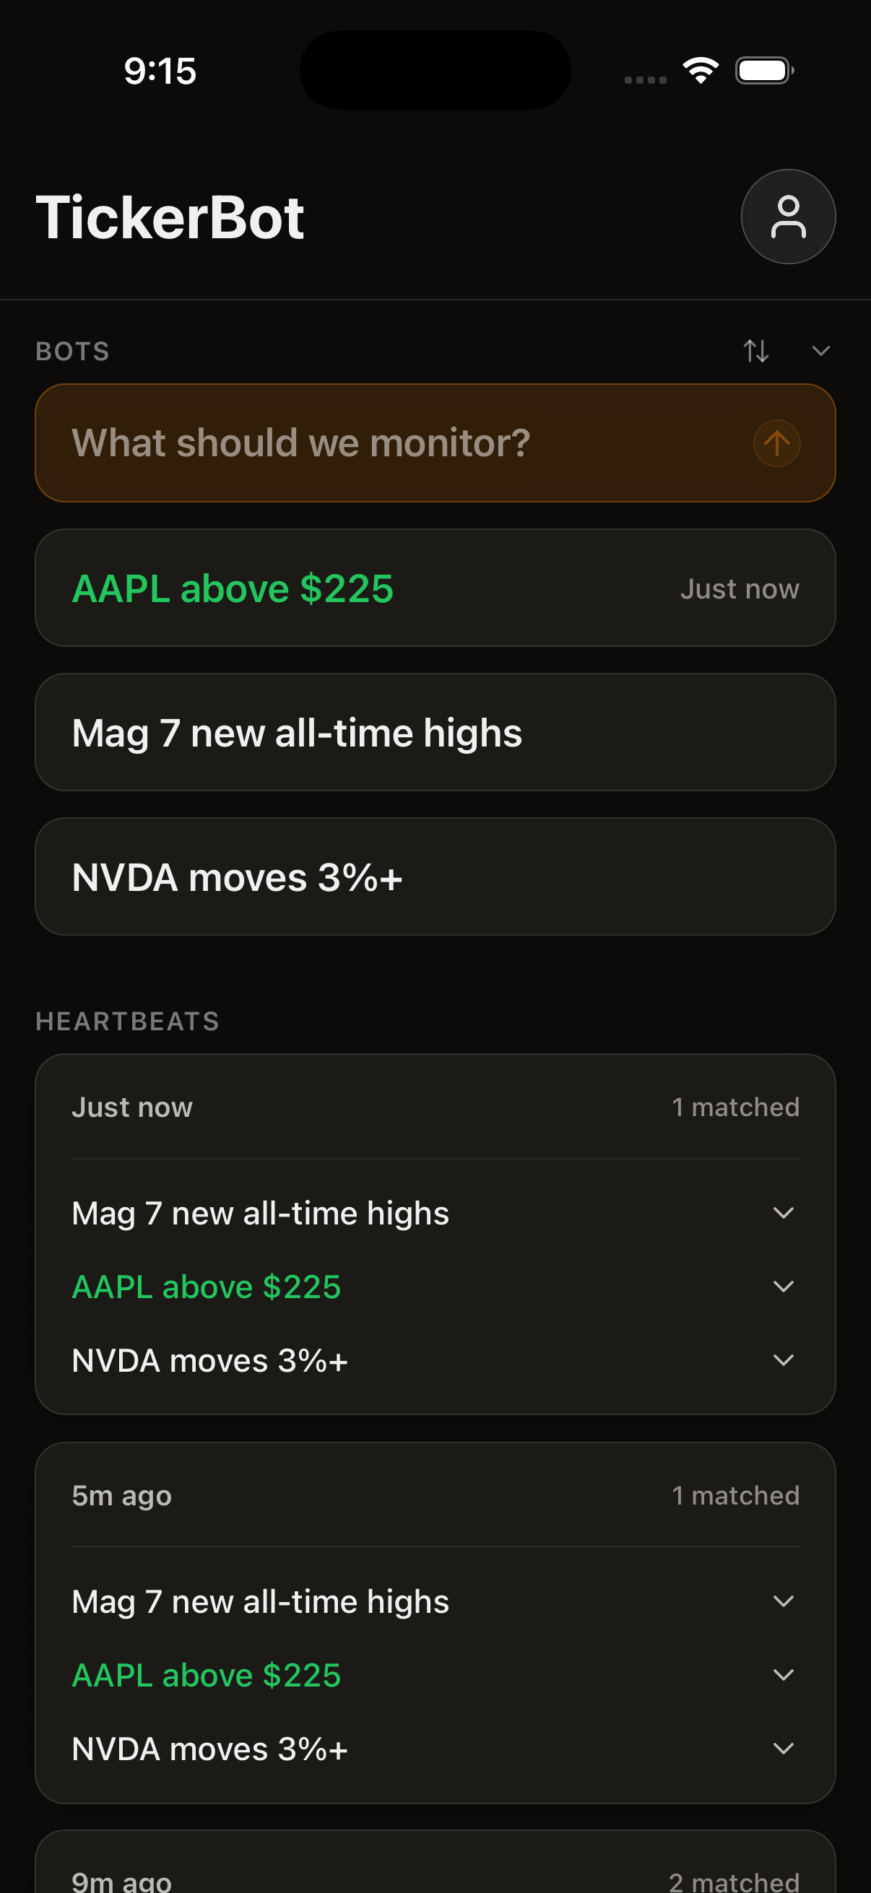Expand AAPL above $225 in 5m ago heartbeat
This screenshot has height=1893, width=871.
point(784,1675)
